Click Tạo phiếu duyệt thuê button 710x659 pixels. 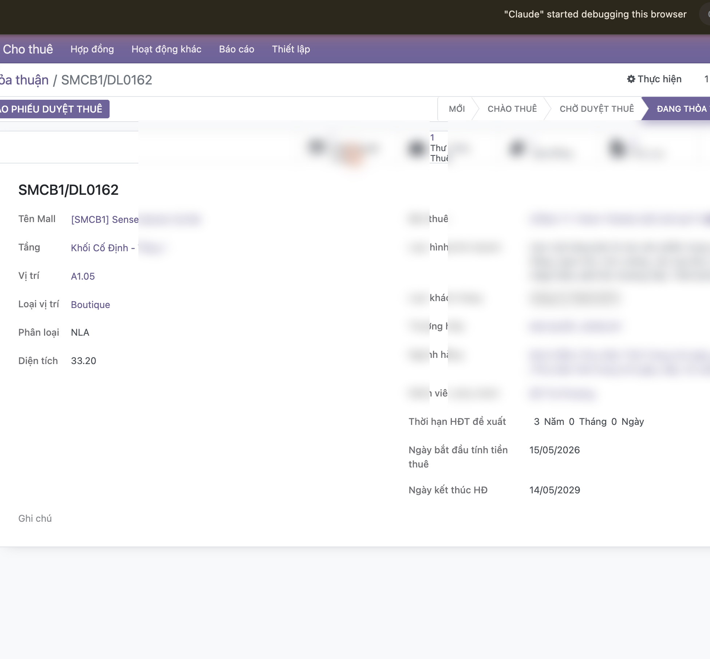pyautogui.click(x=54, y=109)
